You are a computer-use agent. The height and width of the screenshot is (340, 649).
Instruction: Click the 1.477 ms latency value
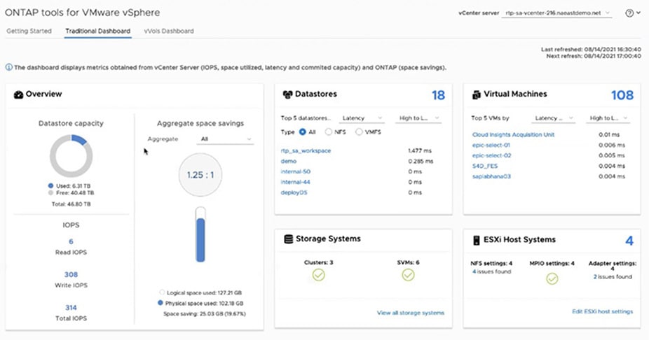click(x=420, y=151)
